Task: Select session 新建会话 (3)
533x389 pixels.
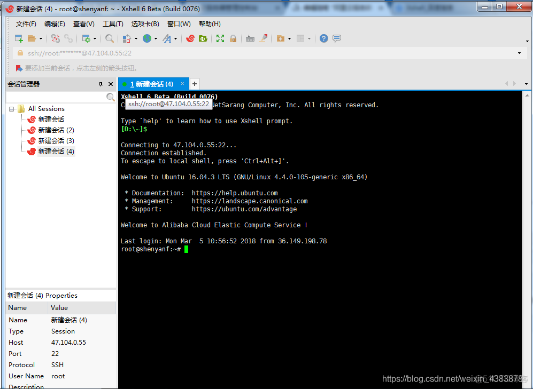Action: point(56,141)
